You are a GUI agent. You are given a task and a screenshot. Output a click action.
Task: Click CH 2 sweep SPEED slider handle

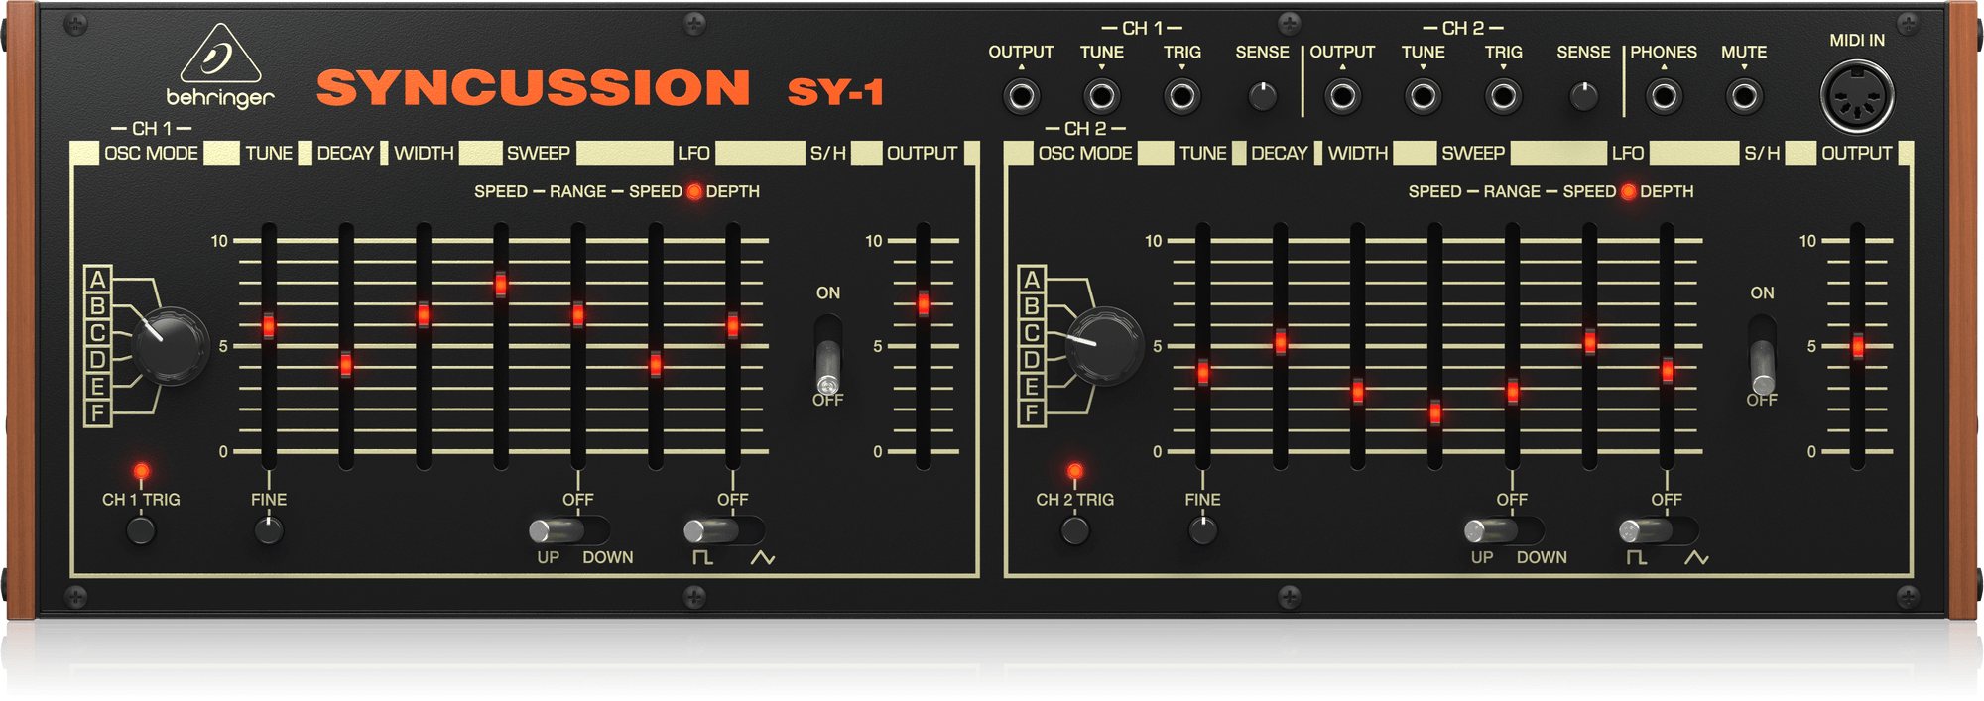(1435, 411)
